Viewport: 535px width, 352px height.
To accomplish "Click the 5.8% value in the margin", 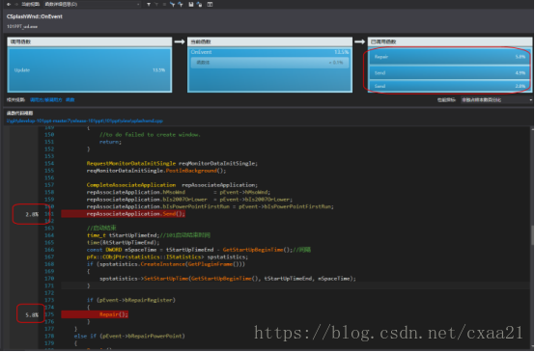I will (32, 314).
